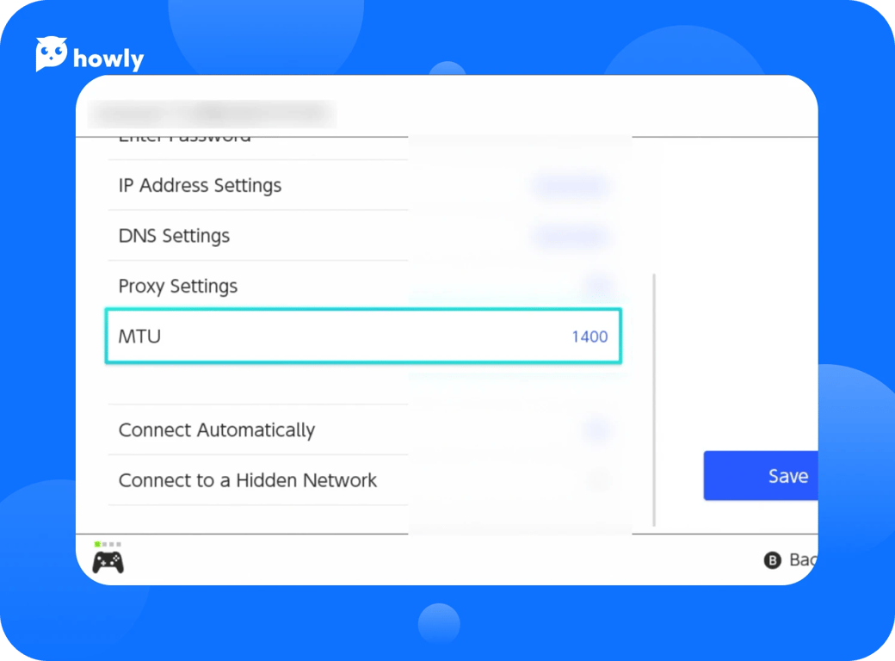Click the MTU value 1400
This screenshot has width=895, height=661.
click(589, 337)
